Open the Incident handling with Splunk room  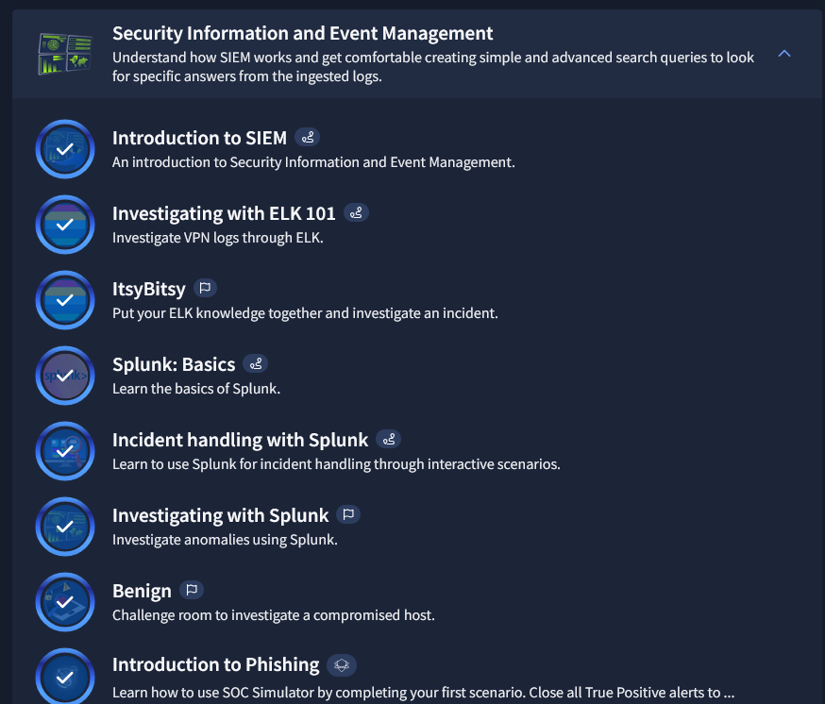[240, 440]
